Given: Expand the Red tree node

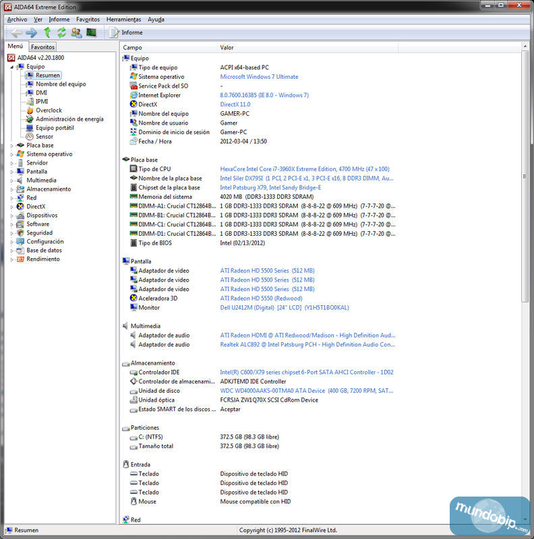Looking at the screenshot, I should [x=11, y=198].
